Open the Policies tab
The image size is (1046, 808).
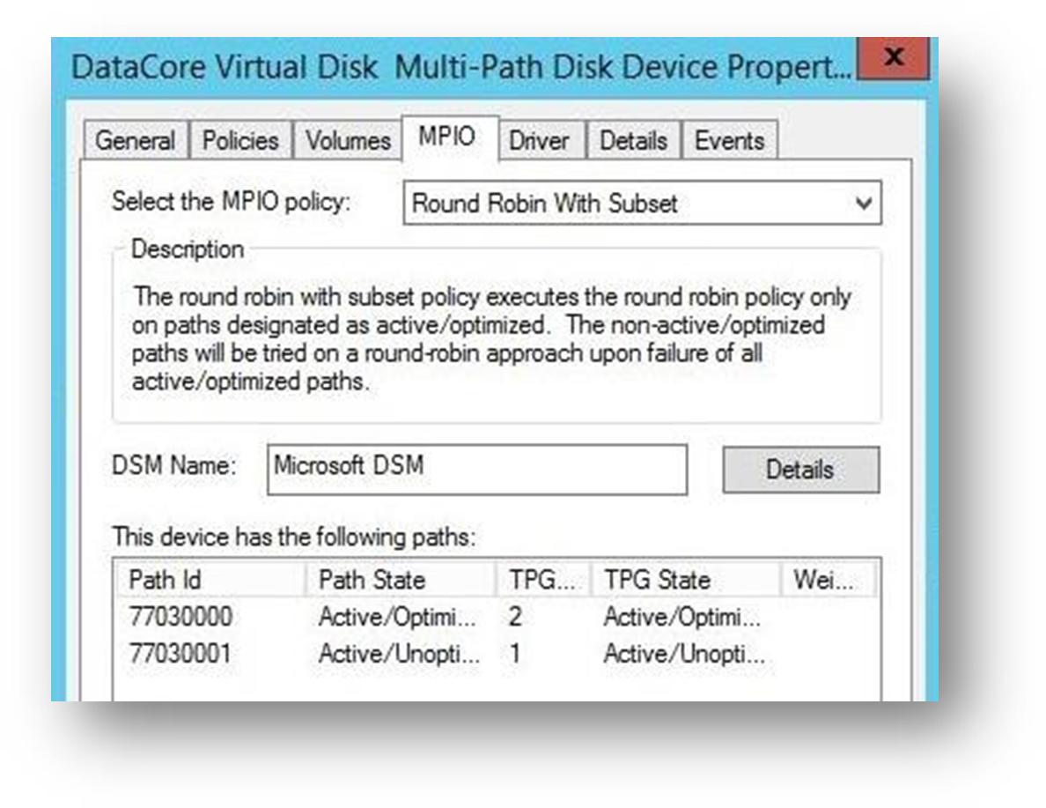pyautogui.click(x=240, y=141)
